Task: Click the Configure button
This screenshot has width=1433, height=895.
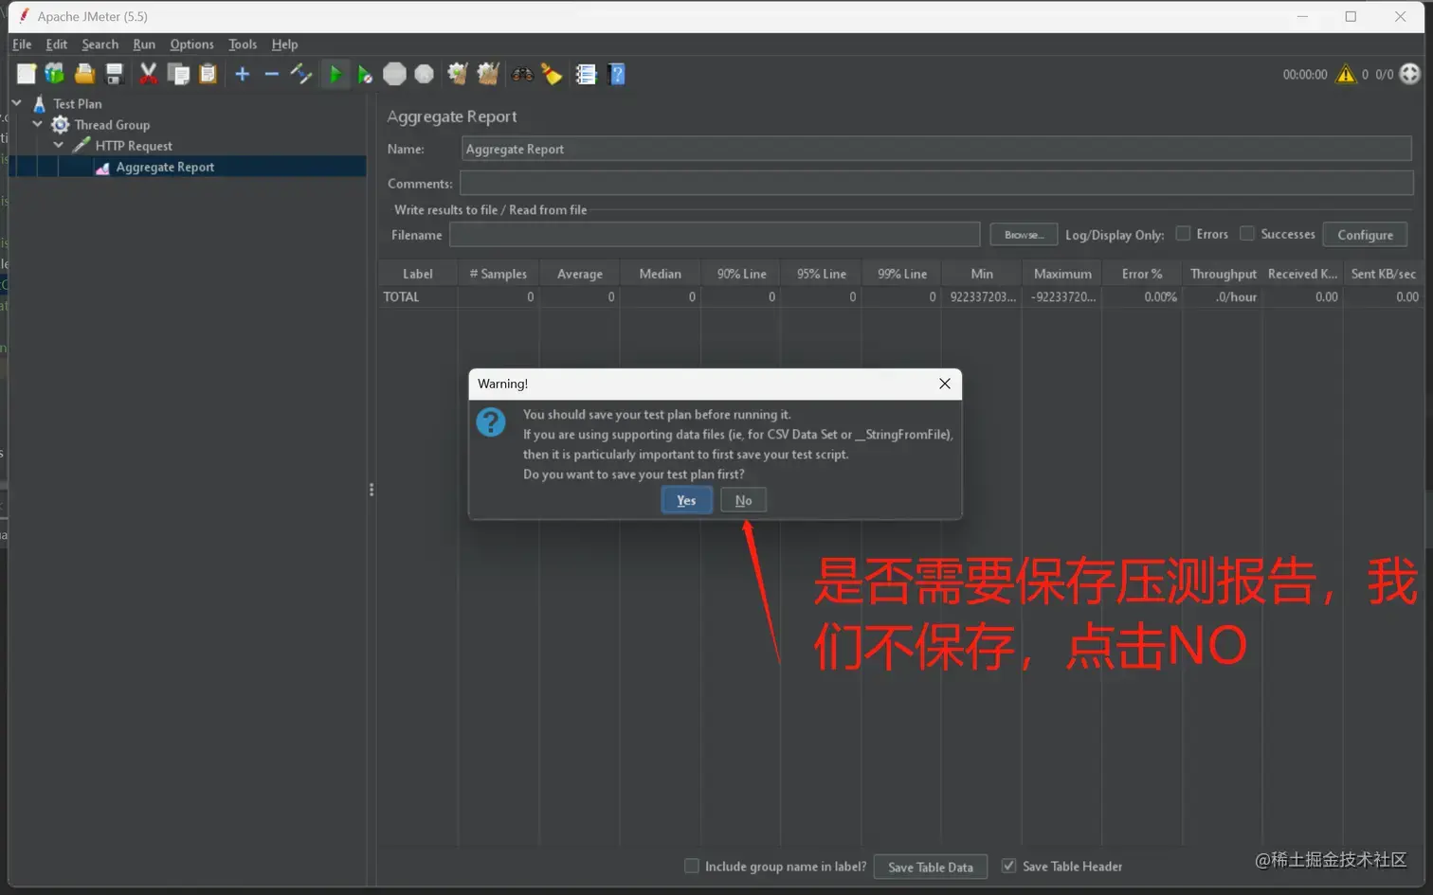Action: click(x=1365, y=235)
